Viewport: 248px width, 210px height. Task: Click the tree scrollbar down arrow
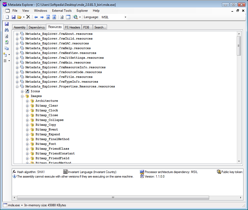pyautogui.click(x=239, y=161)
